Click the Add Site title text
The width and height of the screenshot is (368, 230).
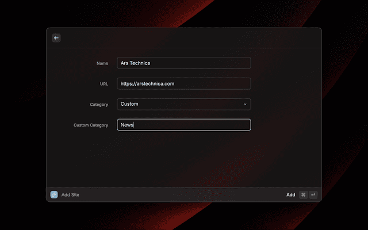[70, 195]
